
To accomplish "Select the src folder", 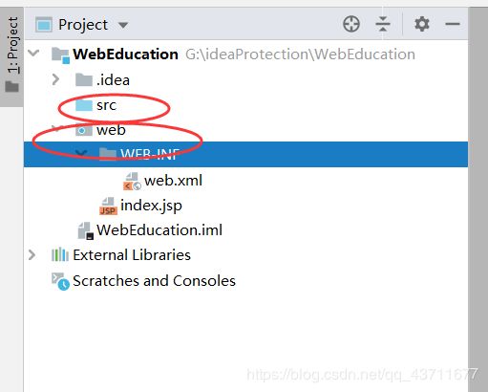I will coord(107,105).
